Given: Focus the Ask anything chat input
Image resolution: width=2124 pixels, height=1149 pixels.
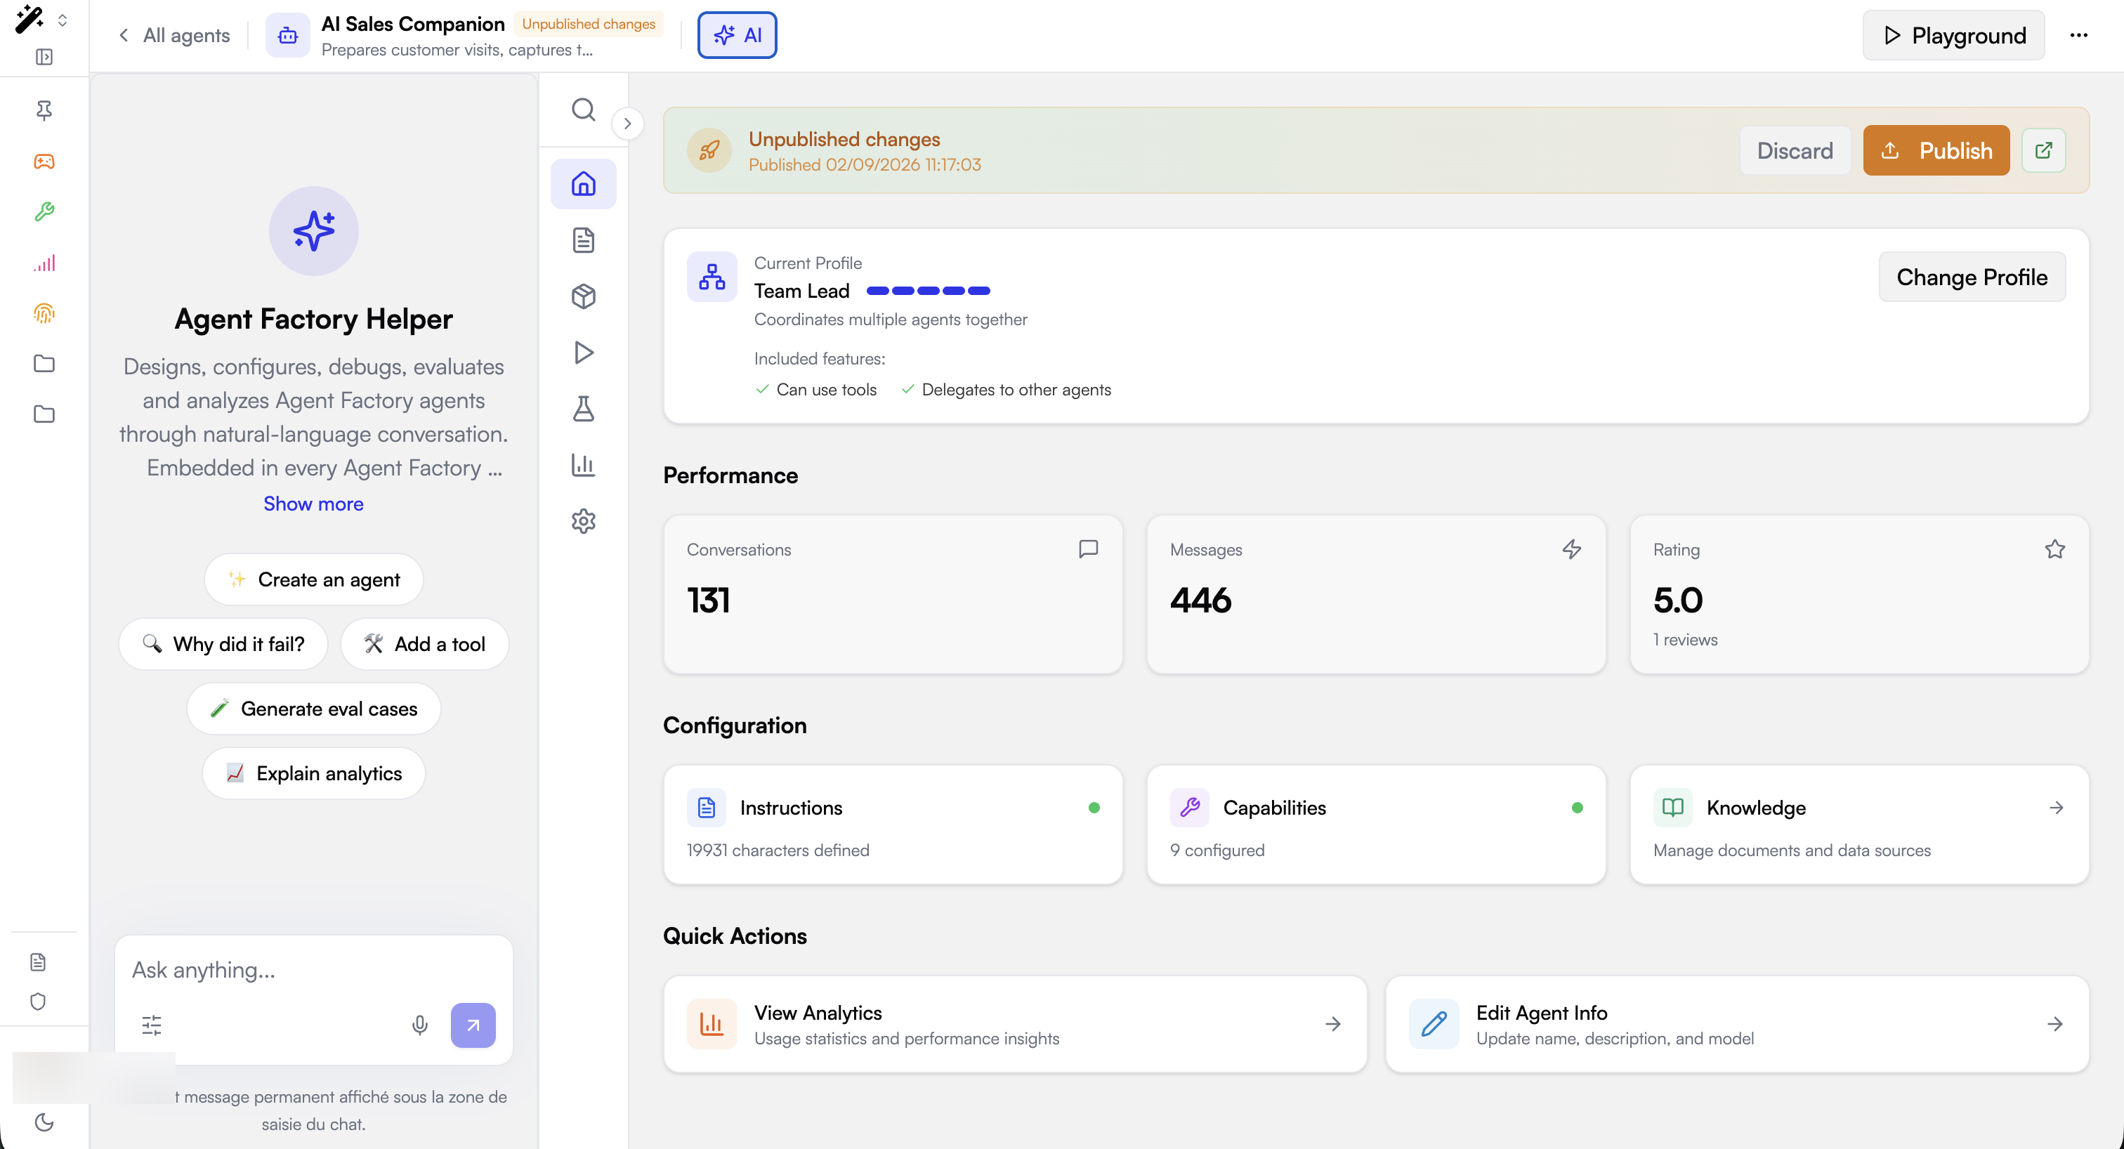Looking at the screenshot, I should 313,970.
